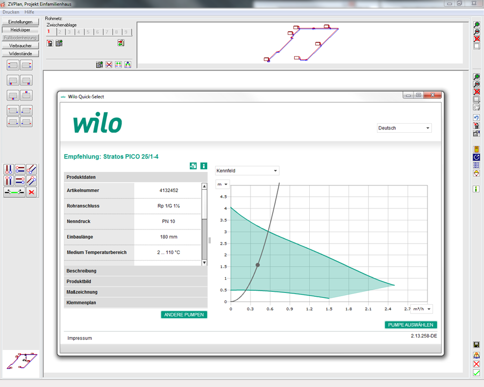Click icon with green arrows pointing inward
Screen dimensions: 484x387
(x=118, y=64)
